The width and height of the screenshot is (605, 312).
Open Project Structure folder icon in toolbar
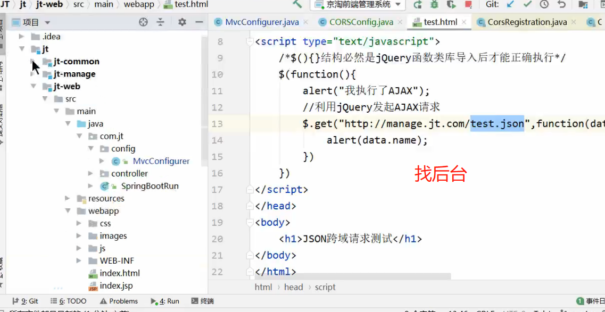tap(583, 5)
